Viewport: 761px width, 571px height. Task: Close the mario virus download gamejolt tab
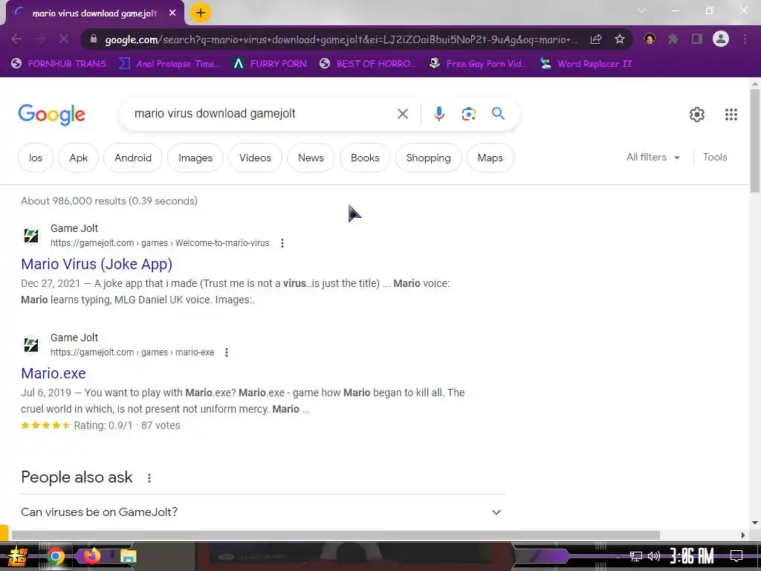[x=172, y=13]
